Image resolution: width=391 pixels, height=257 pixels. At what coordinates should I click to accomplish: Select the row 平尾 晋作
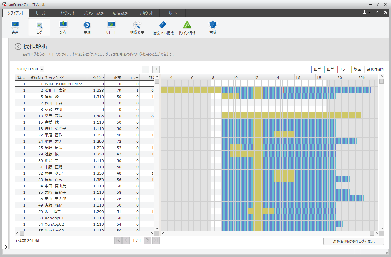[84, 135]
